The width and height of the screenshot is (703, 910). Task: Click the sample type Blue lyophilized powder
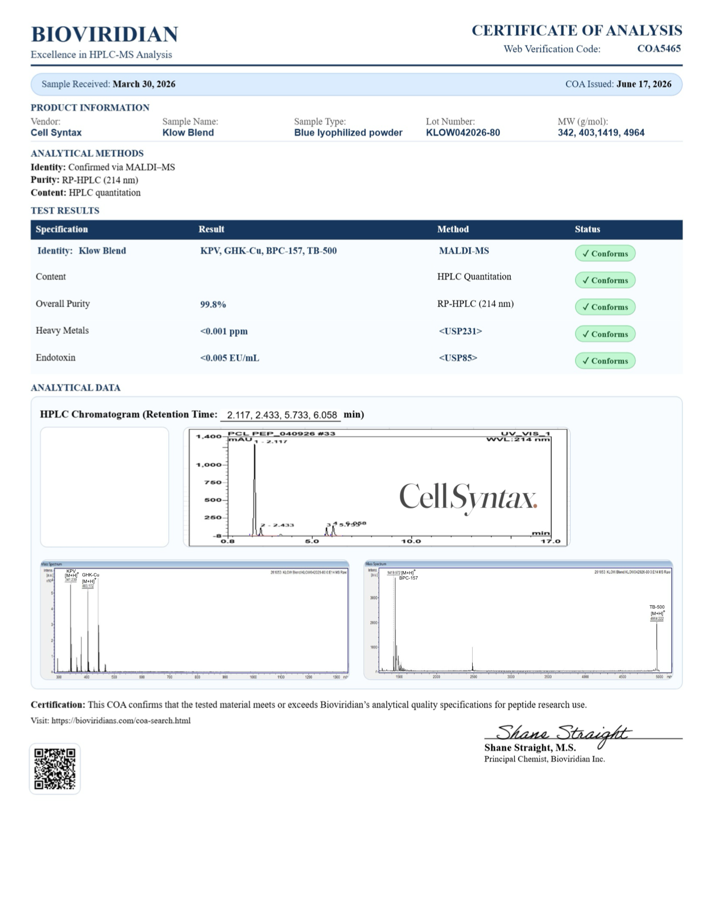click(348, 133)
